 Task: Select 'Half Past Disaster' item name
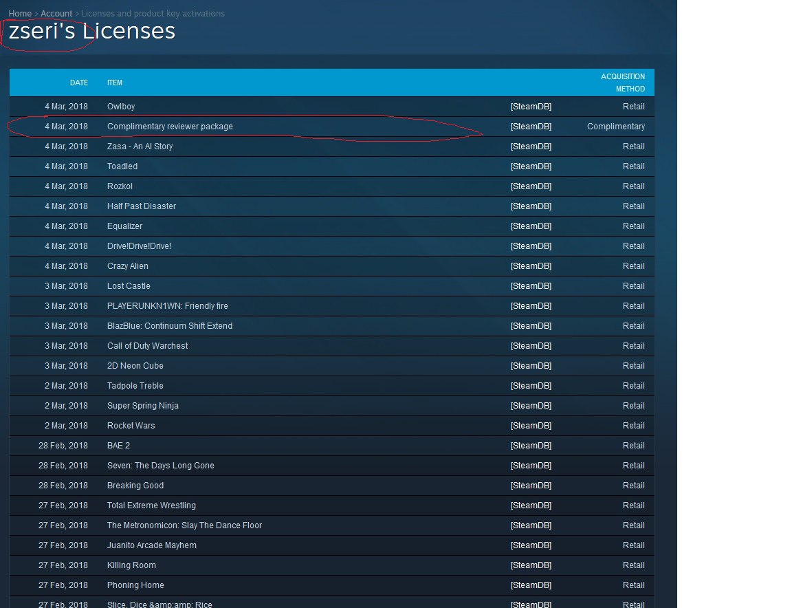(x=142, y=206)
